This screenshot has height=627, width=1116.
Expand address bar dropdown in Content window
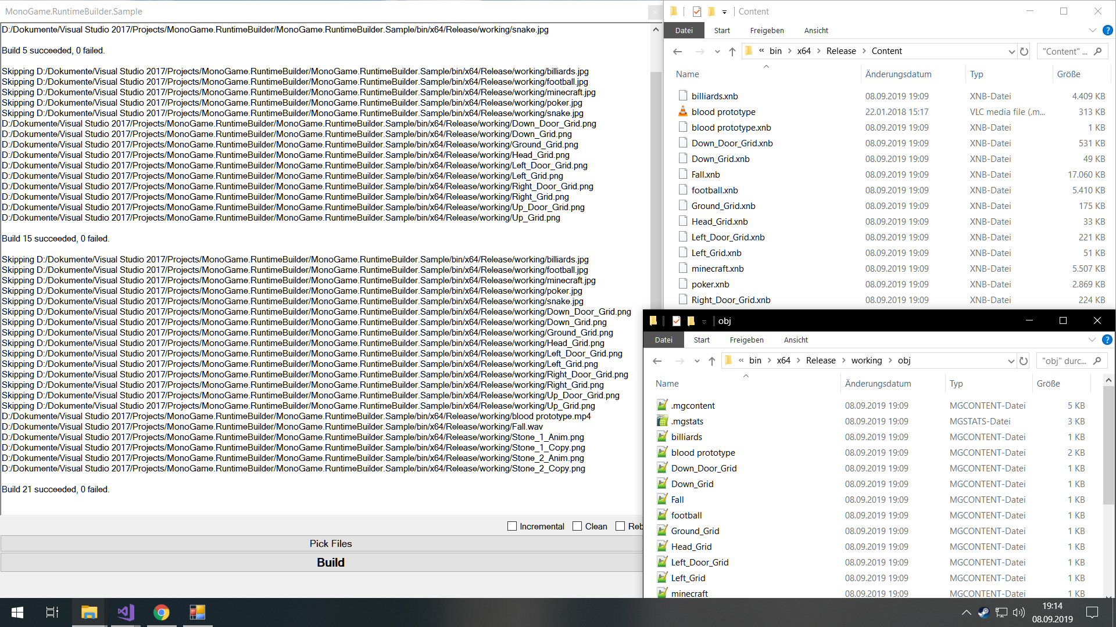[x=1011, y=52]
